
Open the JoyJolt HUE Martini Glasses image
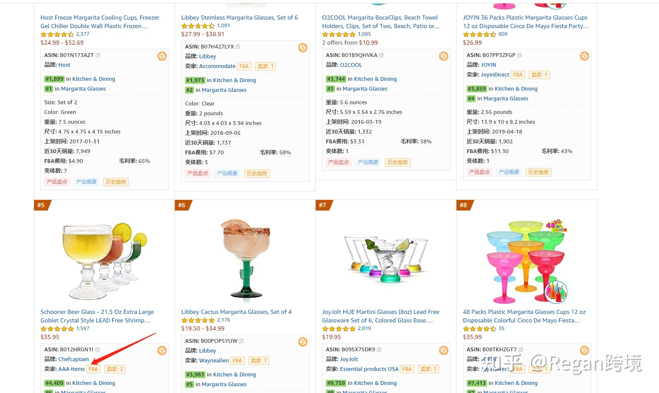385,259
